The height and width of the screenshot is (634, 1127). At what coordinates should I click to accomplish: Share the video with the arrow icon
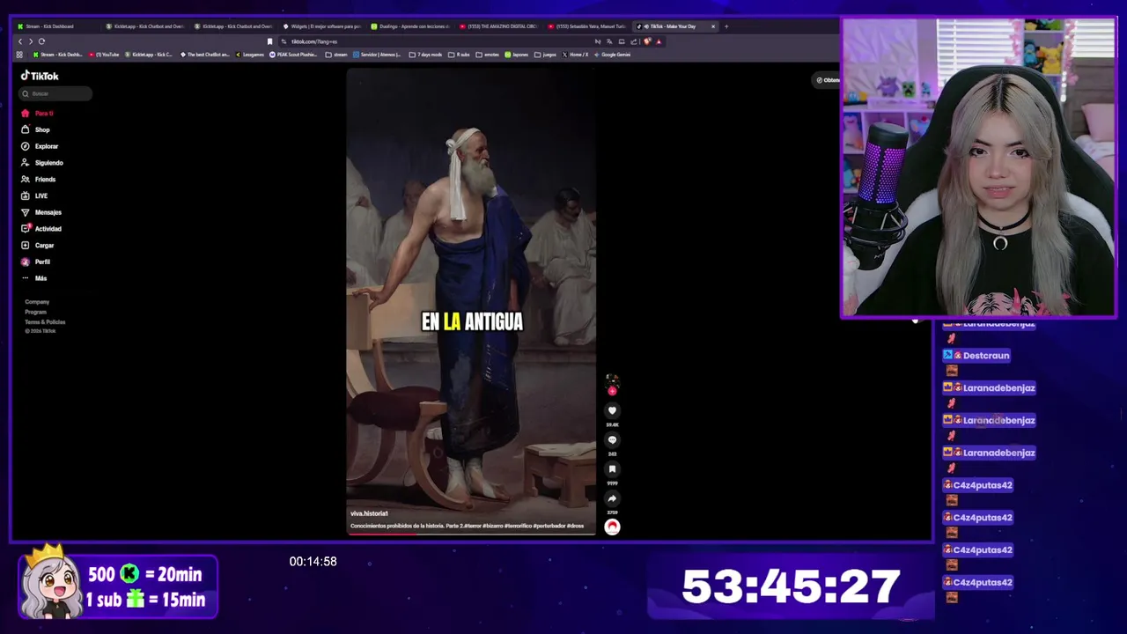pos(612,498)
